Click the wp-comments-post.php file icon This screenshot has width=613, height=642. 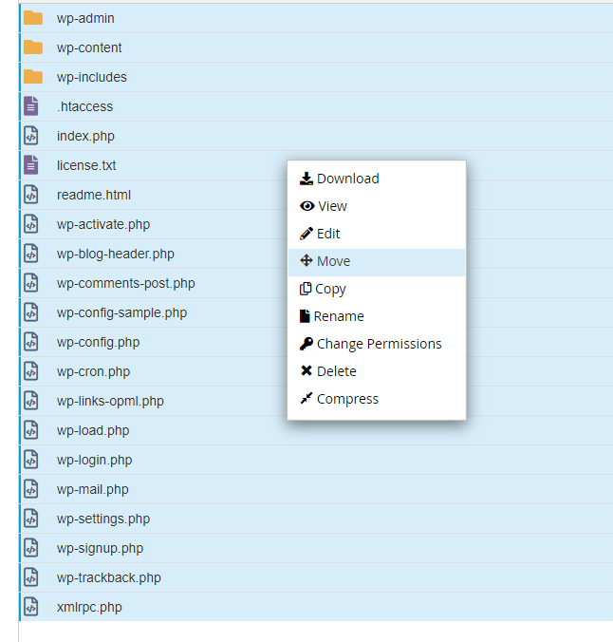30,283
